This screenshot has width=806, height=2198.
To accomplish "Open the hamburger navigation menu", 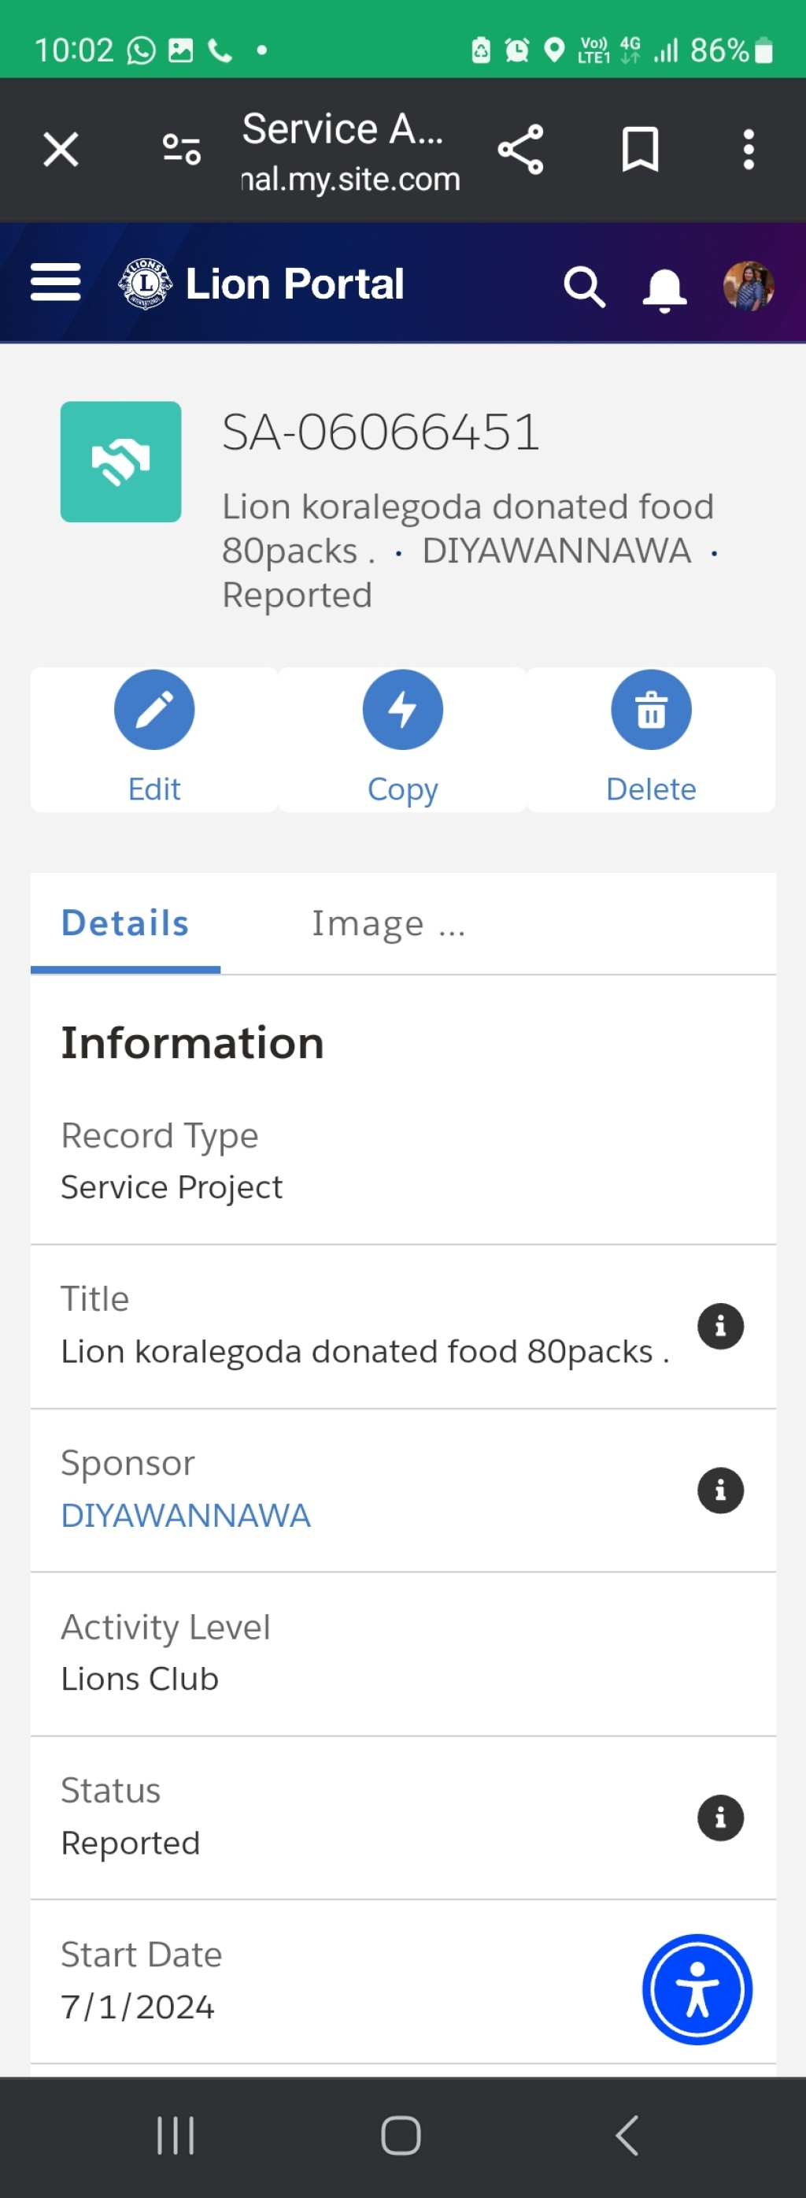I will (55, 282).
